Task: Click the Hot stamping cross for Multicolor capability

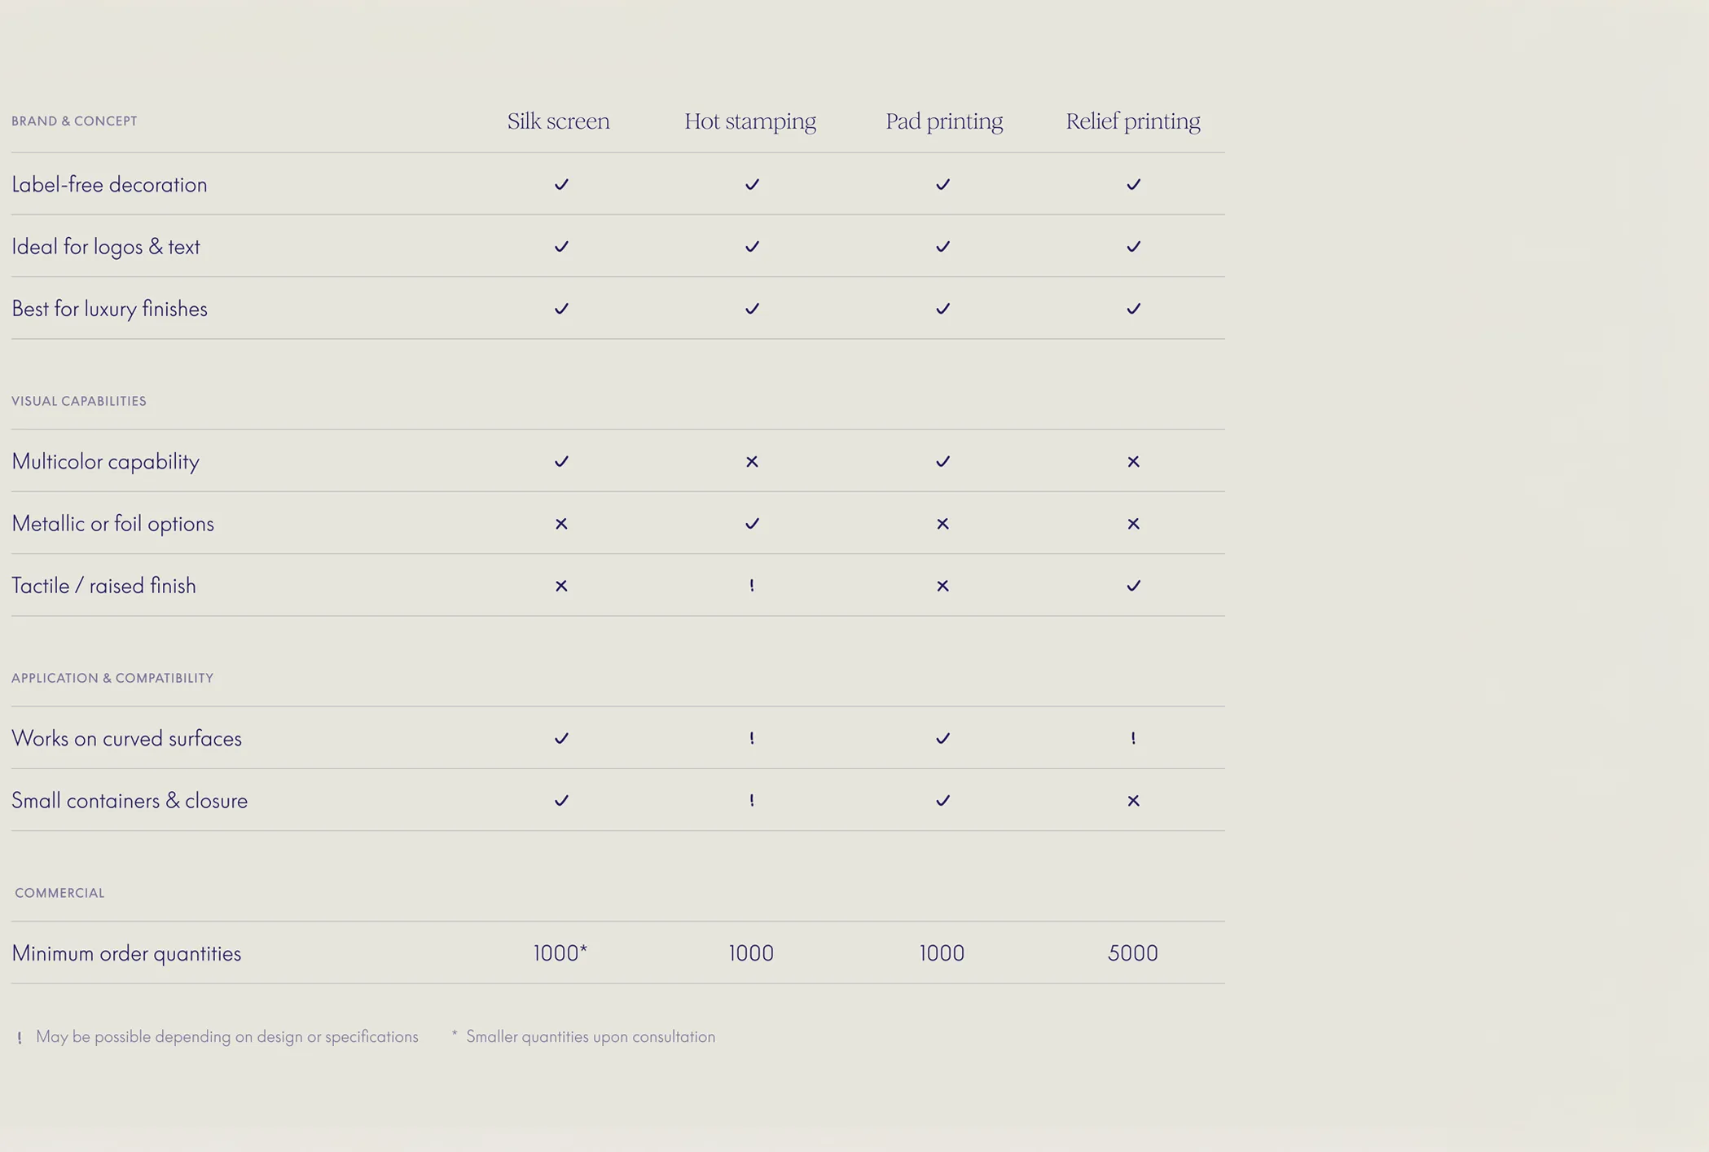Action: (x=752, y=461)
